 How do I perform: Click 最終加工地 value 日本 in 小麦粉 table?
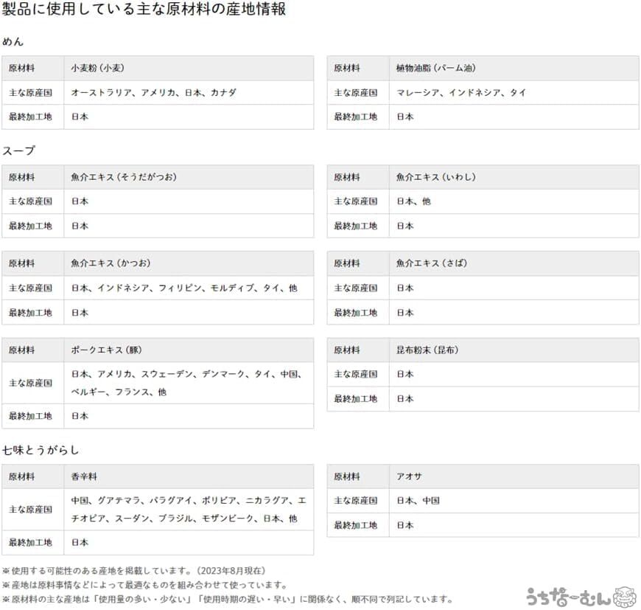point(80,117)
